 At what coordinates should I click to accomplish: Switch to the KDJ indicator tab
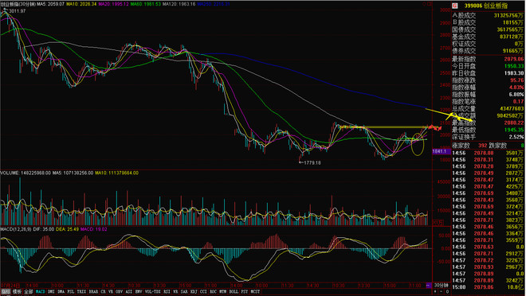194,292
